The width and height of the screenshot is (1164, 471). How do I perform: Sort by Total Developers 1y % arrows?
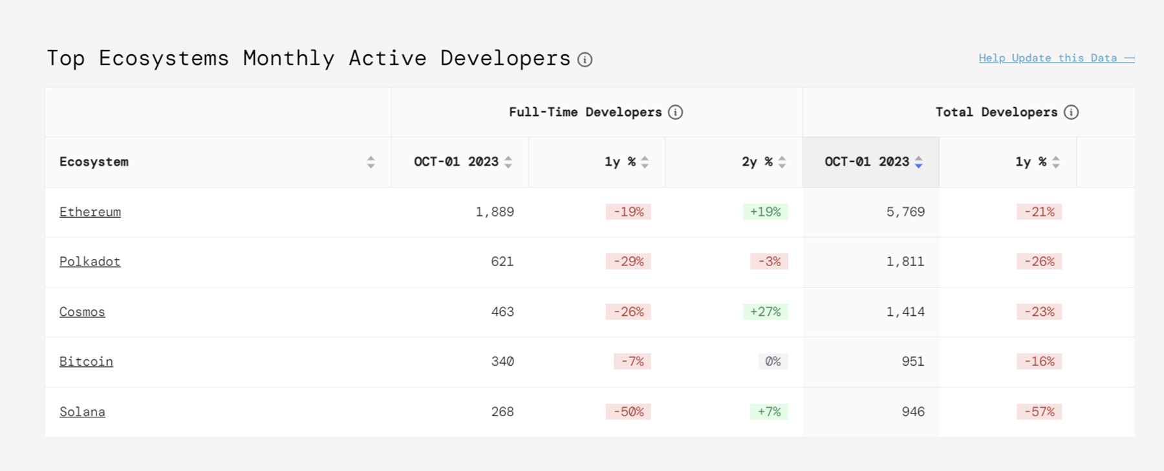1055,162
